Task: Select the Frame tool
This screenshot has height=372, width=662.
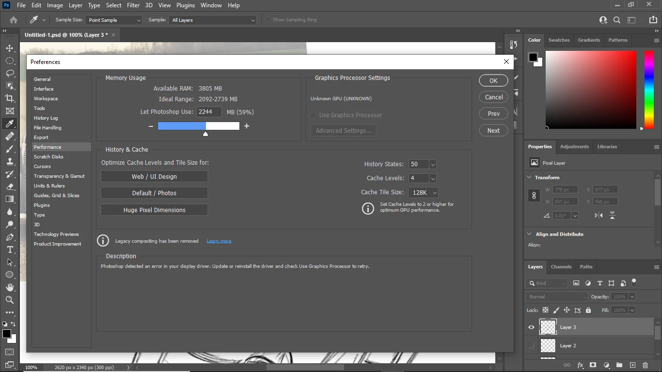Action: tap(10, 111)
